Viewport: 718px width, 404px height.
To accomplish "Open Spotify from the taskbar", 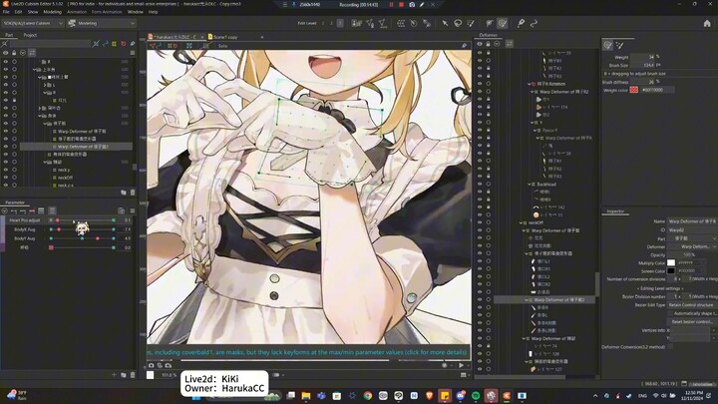I will coord(476,396).
